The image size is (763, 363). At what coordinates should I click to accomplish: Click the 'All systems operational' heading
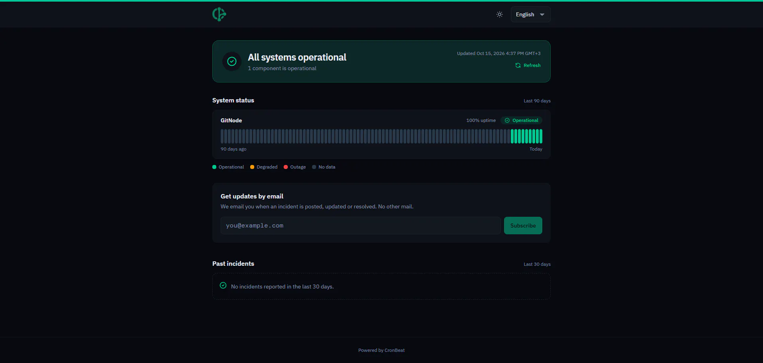pos(297,57)
